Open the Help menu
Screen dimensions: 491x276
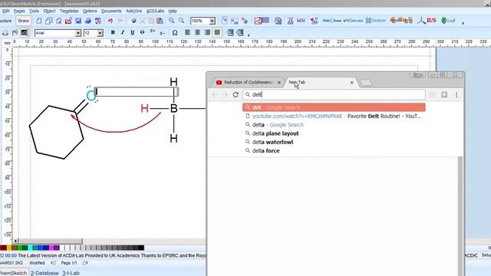coord(172,11)
